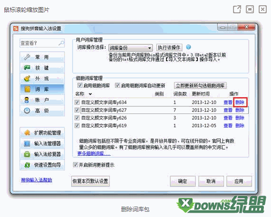Uncheck 开启新词更新提示 checkbox

click(x=75, y=165)
